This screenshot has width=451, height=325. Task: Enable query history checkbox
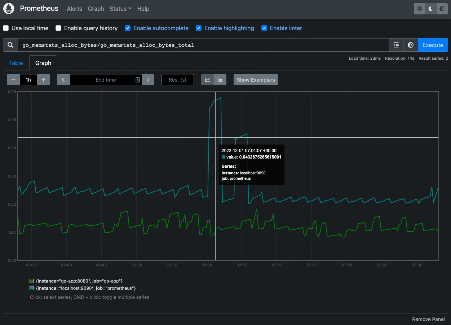[58, 28]
